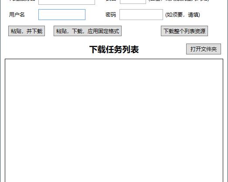This screenshot has width=228, height=182.
Task: Click the port input field at top
Action: tap(133, 2)
